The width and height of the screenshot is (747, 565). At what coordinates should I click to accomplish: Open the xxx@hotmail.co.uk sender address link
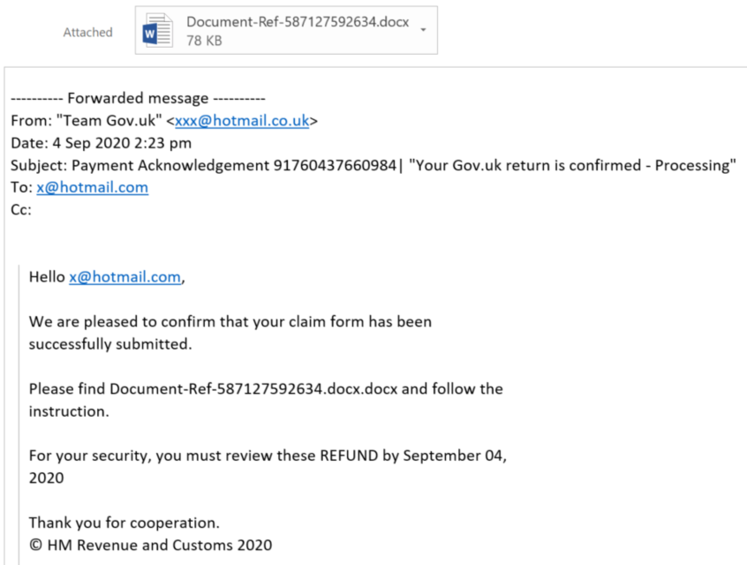coord(242,121)
